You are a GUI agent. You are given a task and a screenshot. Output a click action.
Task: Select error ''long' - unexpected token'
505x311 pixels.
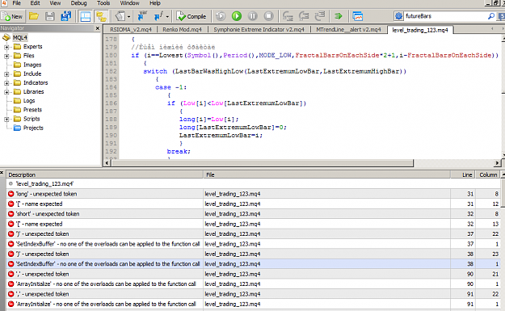pos(254,194)
